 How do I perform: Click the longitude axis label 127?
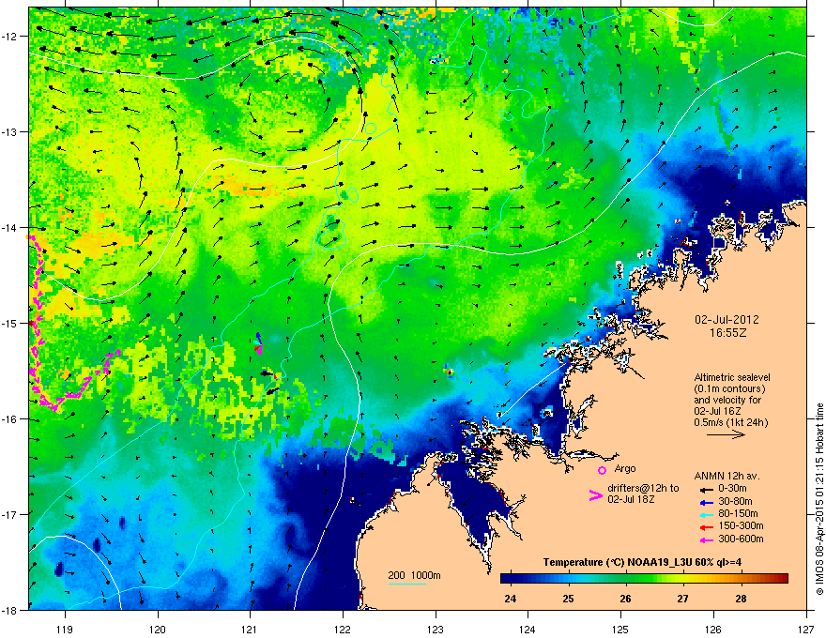coord(806,629)
